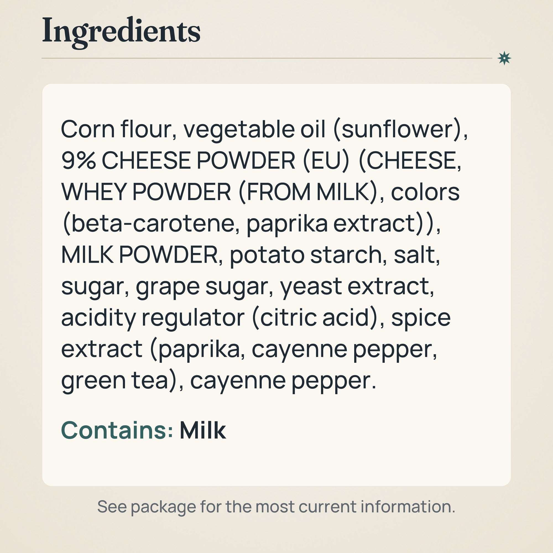The width and height of the screenshot is (553, 553).
Task: Click 'paprika extract' in colors list
Action: coord(331,223)
